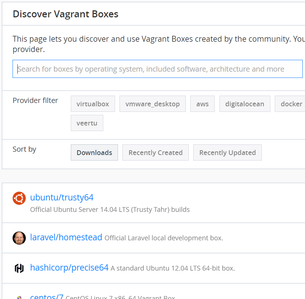Toggle the virtualbox provider filter

coord(93,104)
